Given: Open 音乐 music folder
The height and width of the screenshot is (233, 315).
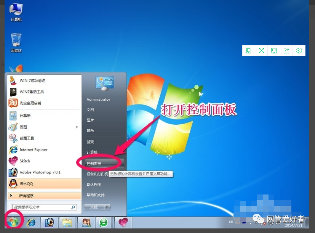Looking at the screenshot, I should [x=90, y=130].
